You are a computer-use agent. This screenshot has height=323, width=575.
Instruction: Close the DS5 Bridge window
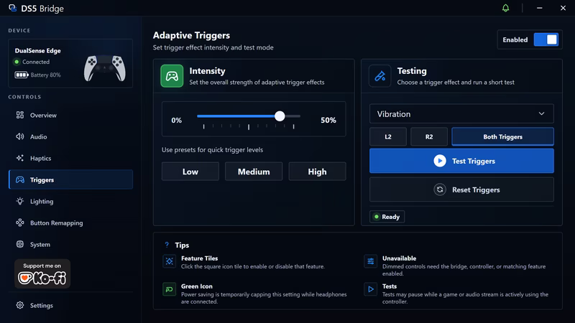[563, 8]
